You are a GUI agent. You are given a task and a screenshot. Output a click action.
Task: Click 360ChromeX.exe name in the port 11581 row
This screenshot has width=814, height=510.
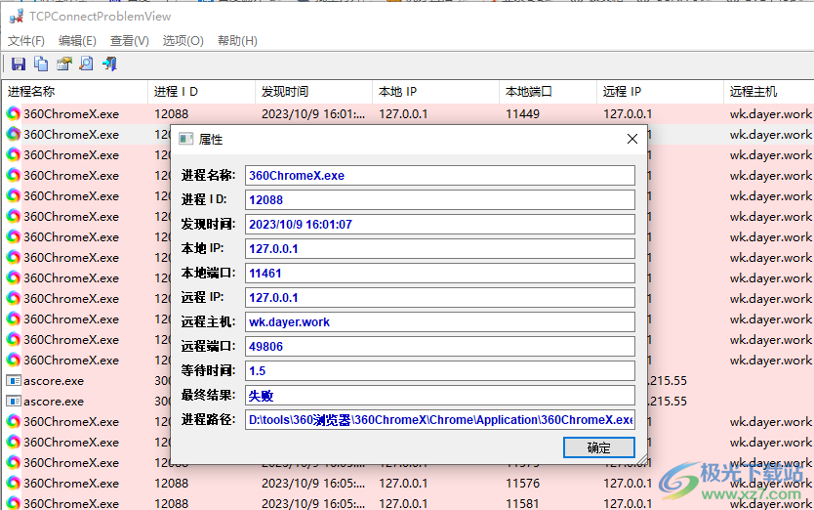click(x=71, y=503)
